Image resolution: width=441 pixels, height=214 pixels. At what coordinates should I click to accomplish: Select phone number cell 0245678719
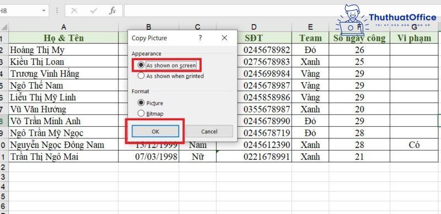tap(265, 132)
